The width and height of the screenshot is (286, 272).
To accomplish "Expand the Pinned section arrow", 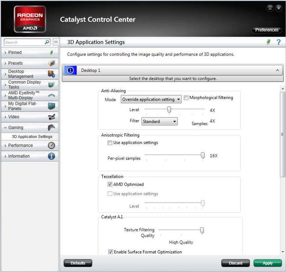I will coord(5,53).
